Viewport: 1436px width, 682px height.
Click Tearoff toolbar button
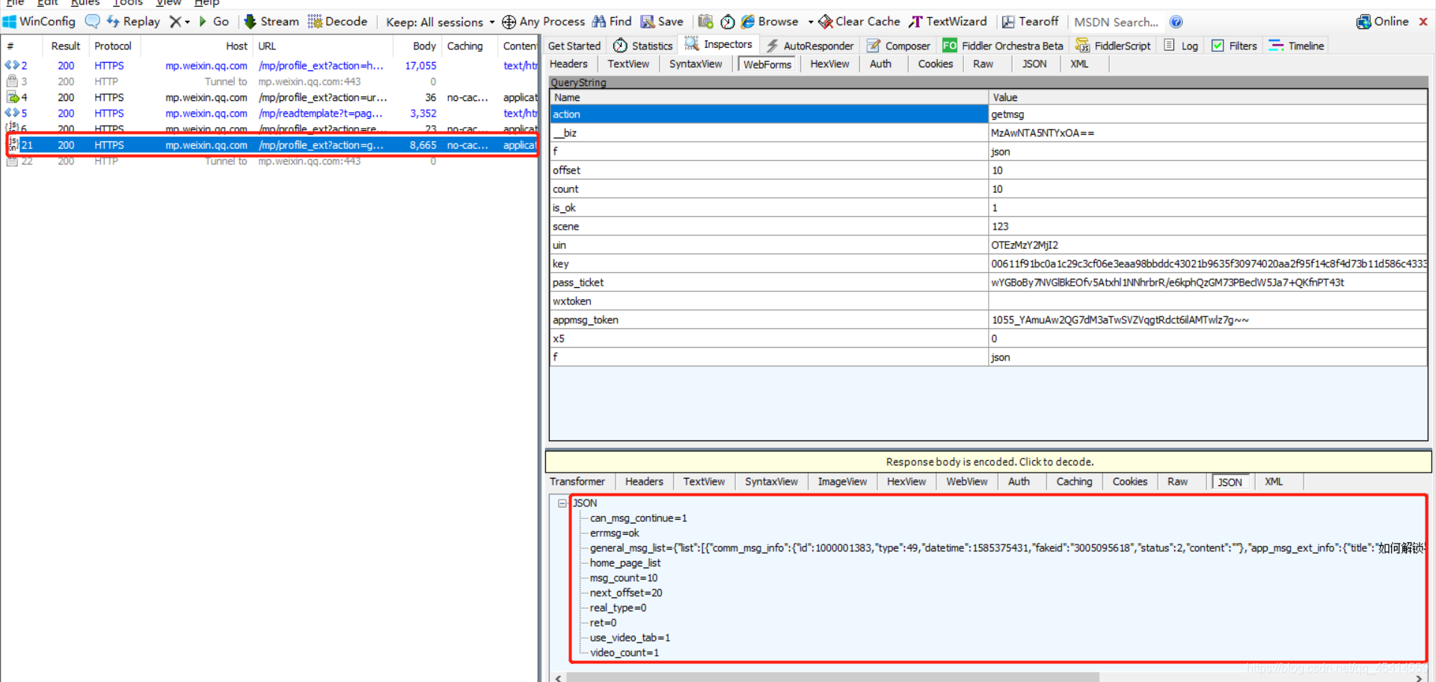pos(1030,22)
